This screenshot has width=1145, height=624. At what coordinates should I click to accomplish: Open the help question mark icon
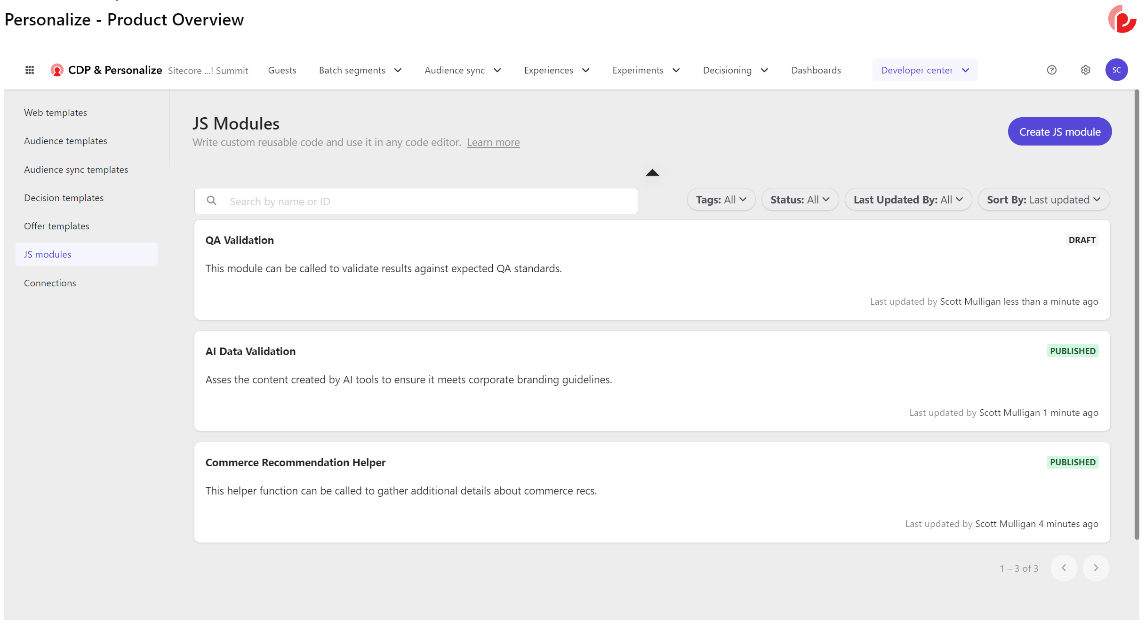pos(1051,70)
